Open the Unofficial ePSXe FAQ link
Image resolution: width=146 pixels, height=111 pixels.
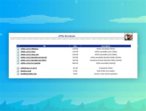pos(29,74)
